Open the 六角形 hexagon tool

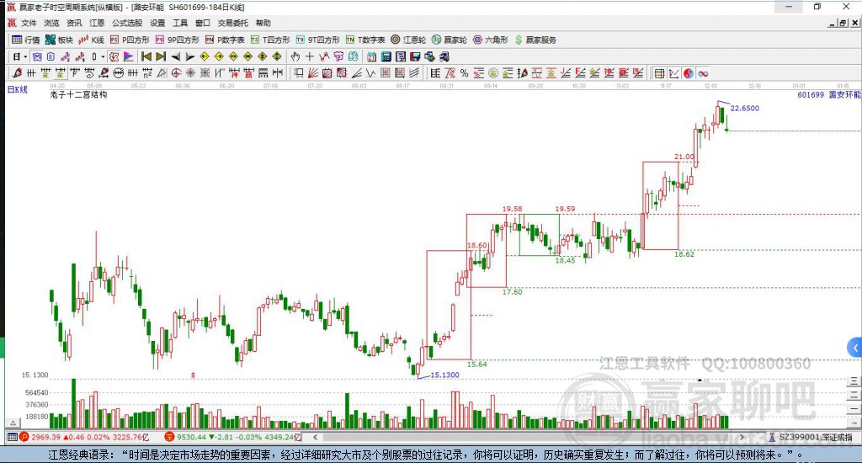(491, 40)
